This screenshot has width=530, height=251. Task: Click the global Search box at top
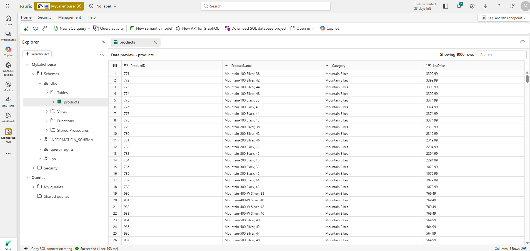point(266,6)
